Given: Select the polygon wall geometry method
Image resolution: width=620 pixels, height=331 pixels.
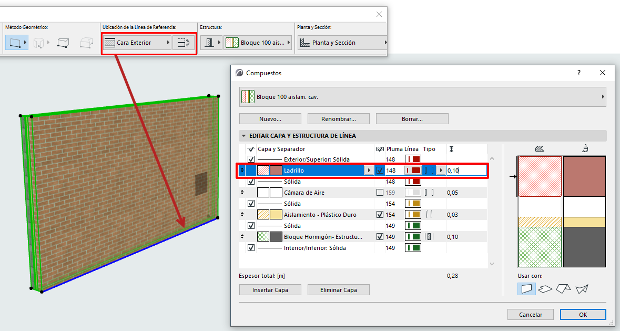Looking at the screenshot, I should (86, 43).
